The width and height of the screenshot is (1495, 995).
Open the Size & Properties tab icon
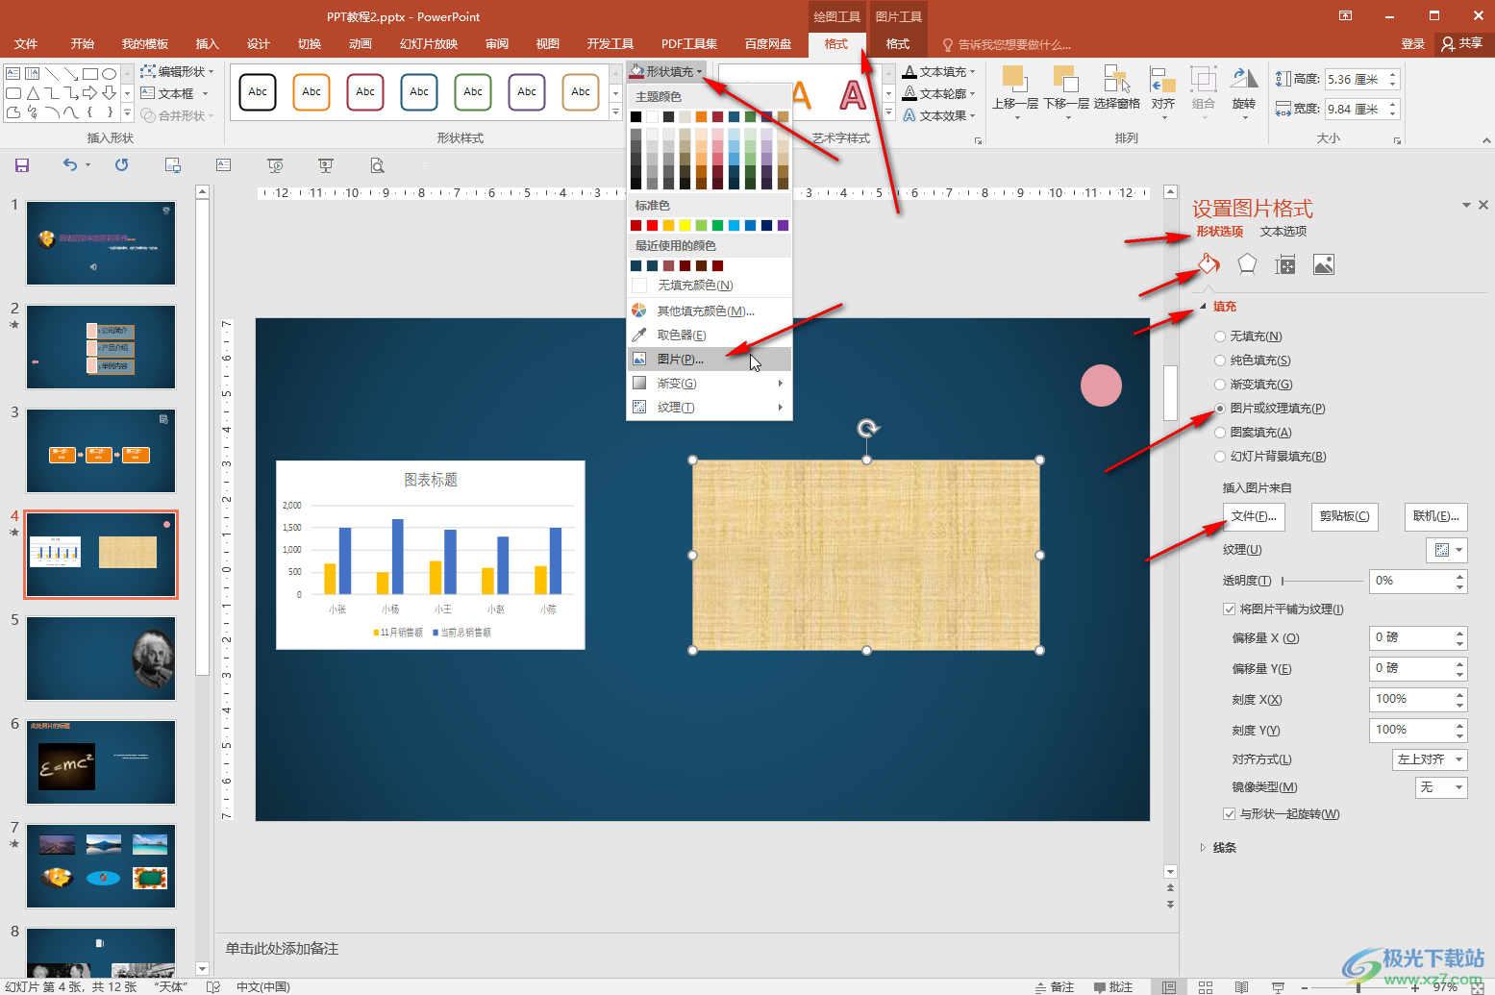[1285, 264]
